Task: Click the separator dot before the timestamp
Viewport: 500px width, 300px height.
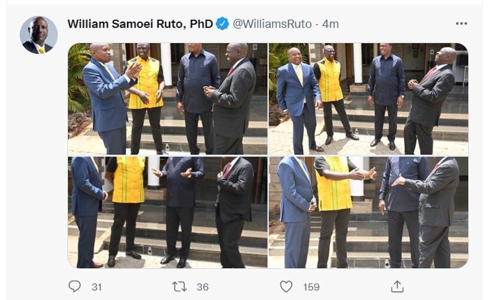Action: (317, 24)
